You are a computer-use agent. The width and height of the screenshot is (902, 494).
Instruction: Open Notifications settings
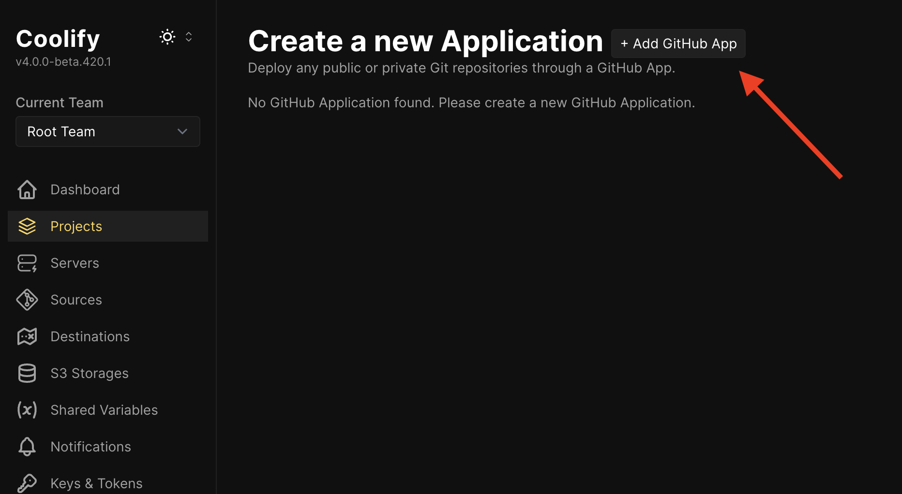click(x=108, y=447)
